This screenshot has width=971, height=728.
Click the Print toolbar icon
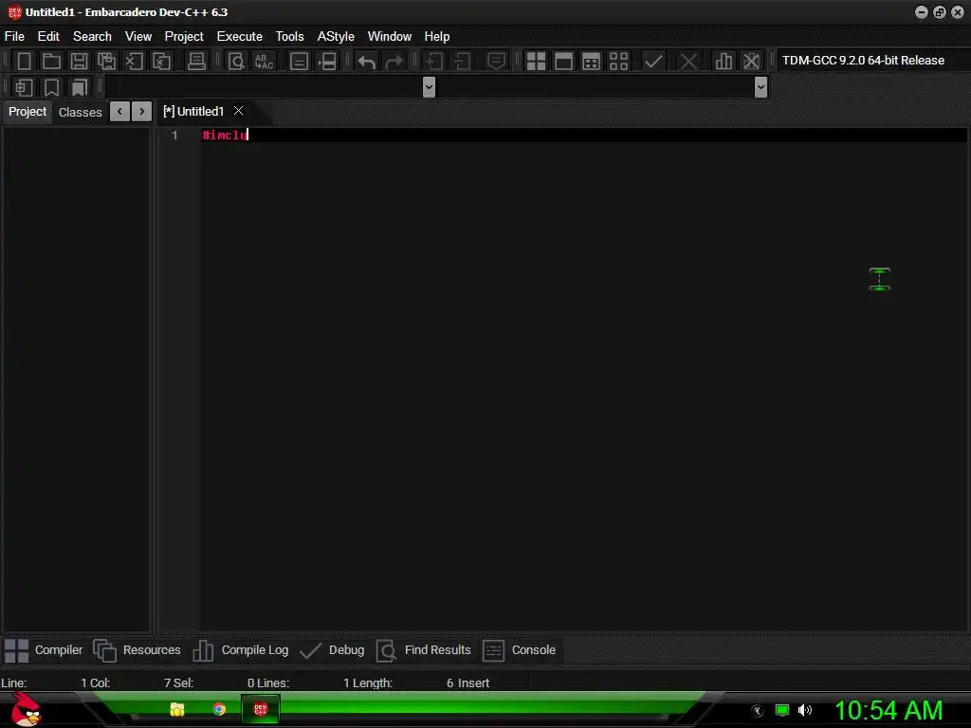click(196, 61)
